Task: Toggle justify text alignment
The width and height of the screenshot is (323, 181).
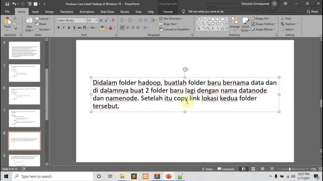Action: 138,28
